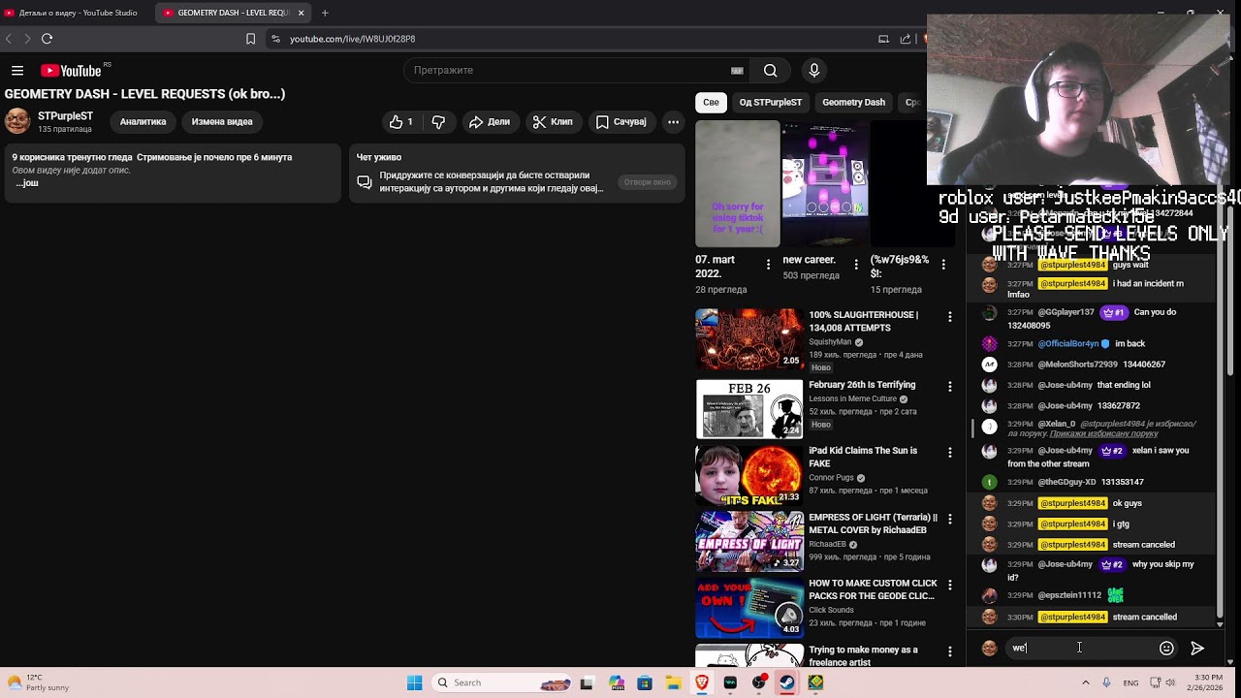
Task: Click 'Прикажи избрисану поруку' link
Action: 1104,433
